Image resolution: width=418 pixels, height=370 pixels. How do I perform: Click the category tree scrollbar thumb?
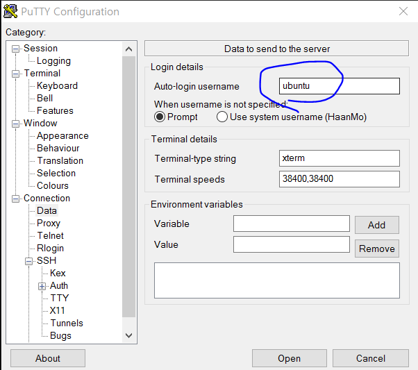(128, 187)
